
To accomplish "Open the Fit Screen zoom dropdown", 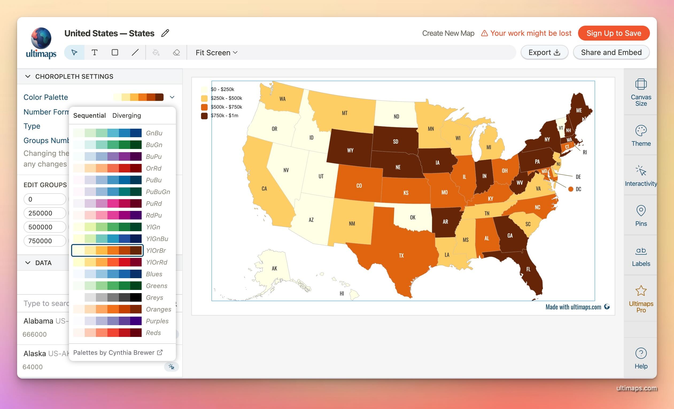I will [x=216, y=52].
